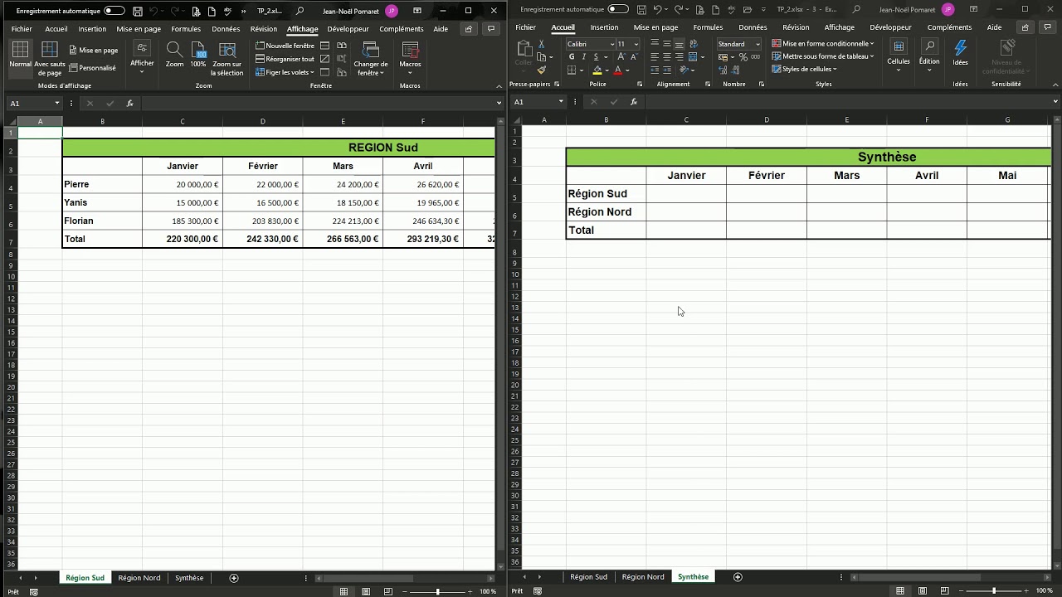Open Standard number format dropdown
The width and height of the screenshot is (1062, 597).
tap(758, 44)
